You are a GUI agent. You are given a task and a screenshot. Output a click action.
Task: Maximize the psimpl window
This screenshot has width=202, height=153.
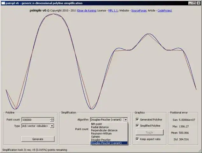[x=194, y=3]
